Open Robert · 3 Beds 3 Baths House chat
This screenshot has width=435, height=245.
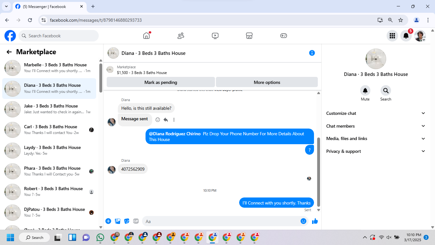click(x=49, y=192)
